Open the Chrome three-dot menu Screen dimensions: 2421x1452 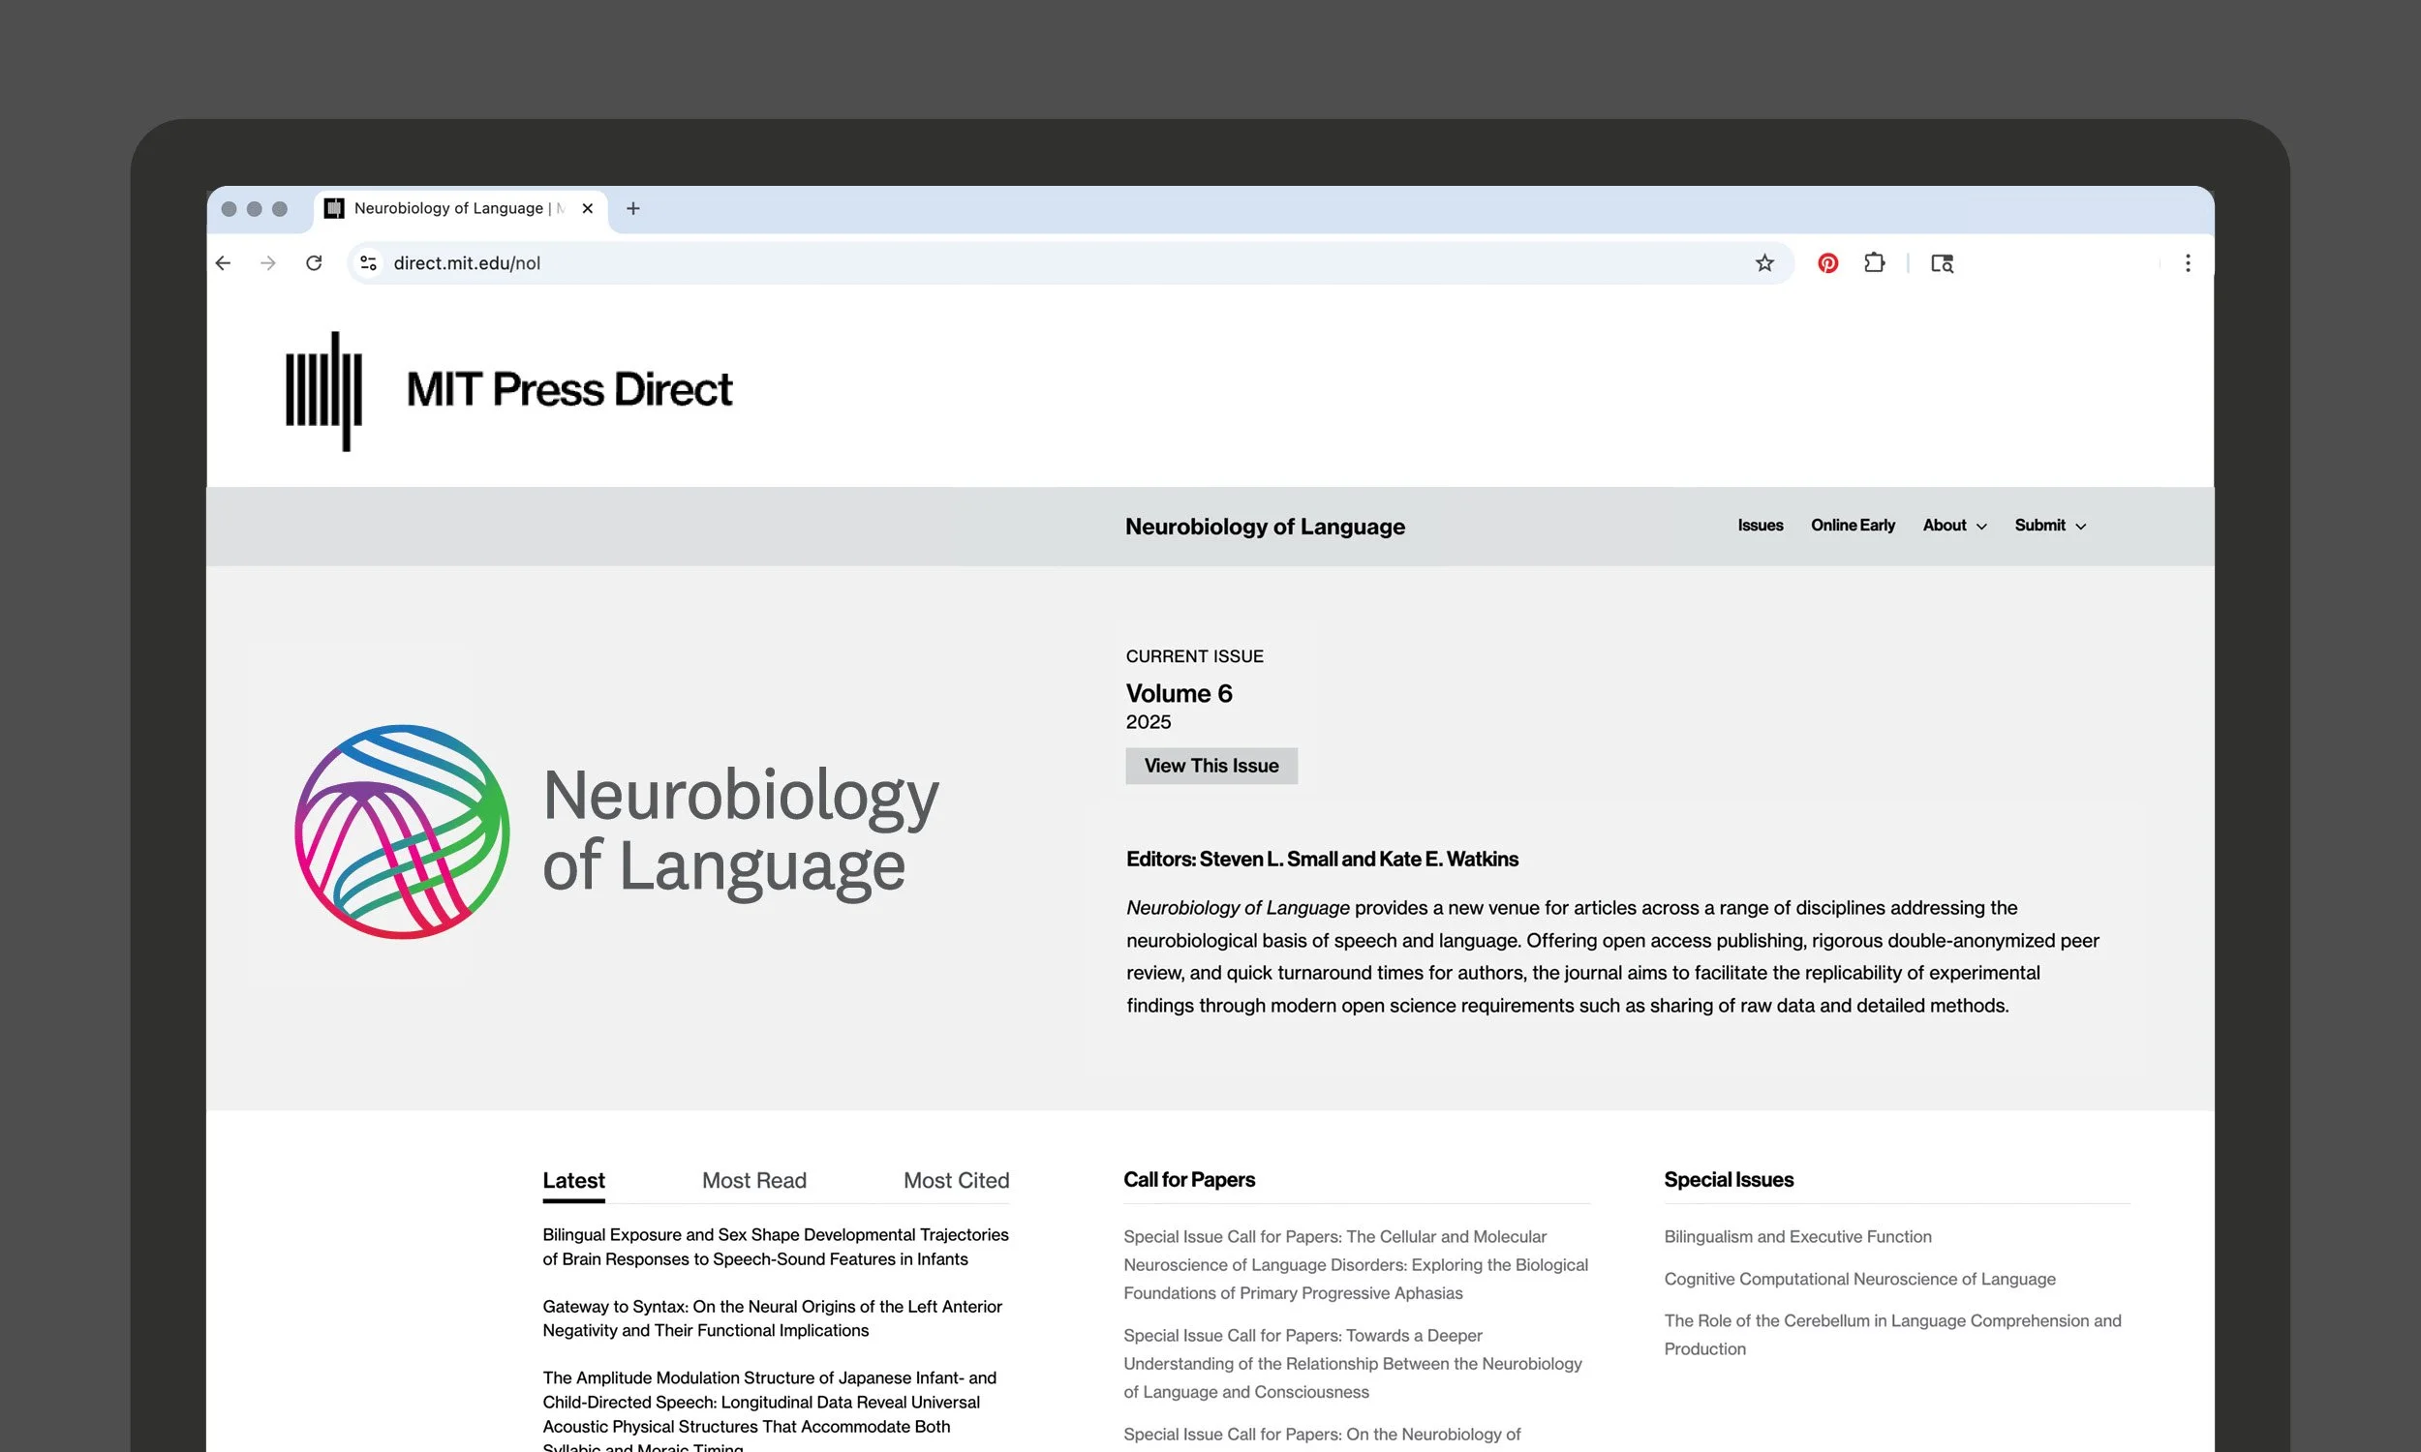point(2186,262)
